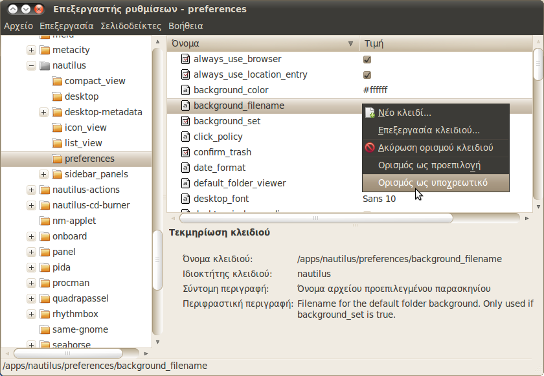Sort keys by the Τιμή column header
The image size is (544, 376).
[x=446, y=43]
